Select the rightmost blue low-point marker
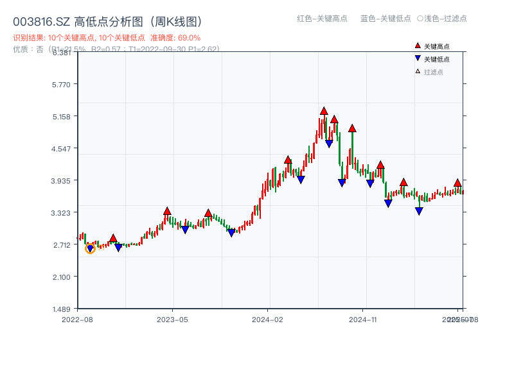 [419, 211]
